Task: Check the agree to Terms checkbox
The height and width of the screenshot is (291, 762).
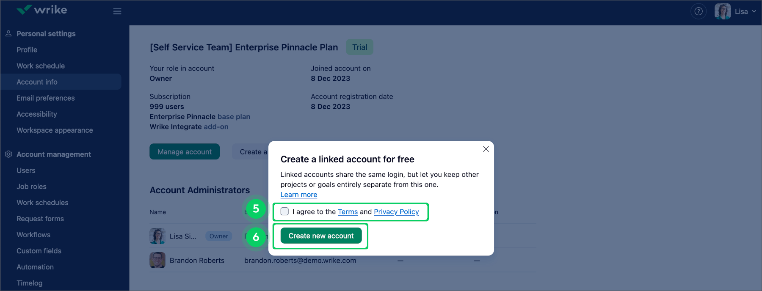Action: [x=284, y=211]
